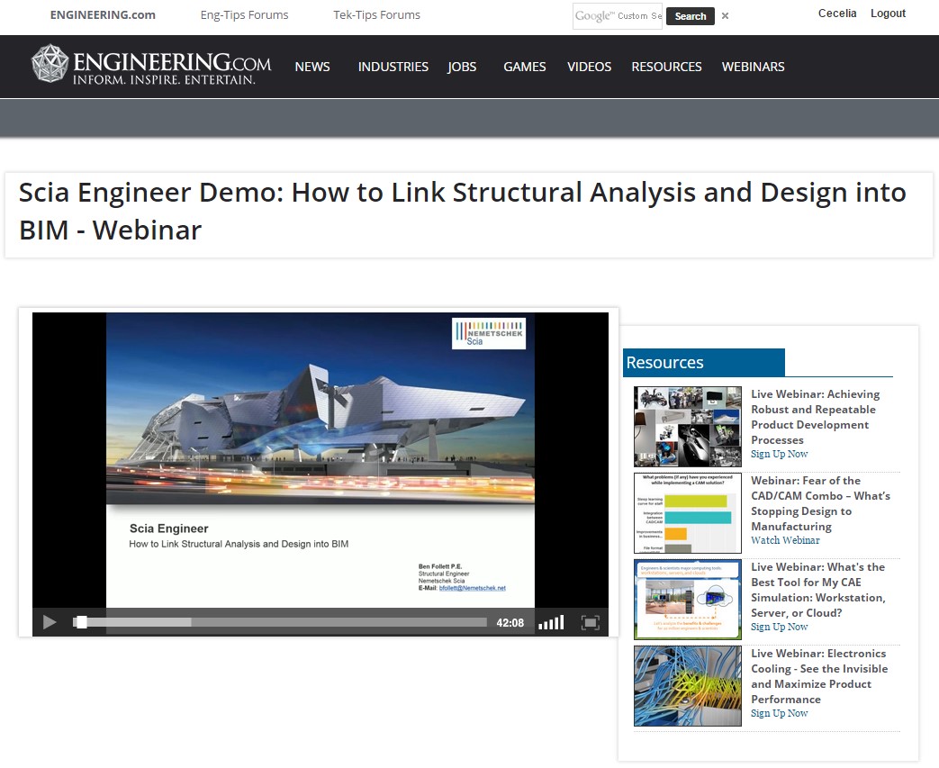The height and width of the screenshot is (768, 939).
Task: Click the Logout link
Action: pos(888,14)
